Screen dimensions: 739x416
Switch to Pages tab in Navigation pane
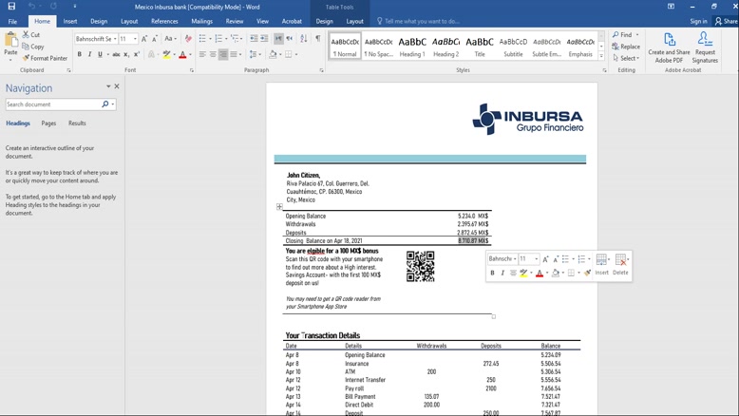(x=48, y=123)
